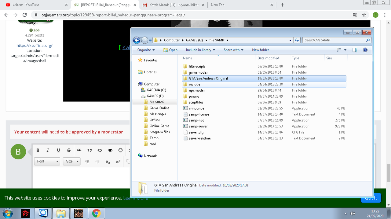This screenshot has height=219, width=391.
Task: Click the Chrome address bar URL
Action: click(x=113, y=15)
